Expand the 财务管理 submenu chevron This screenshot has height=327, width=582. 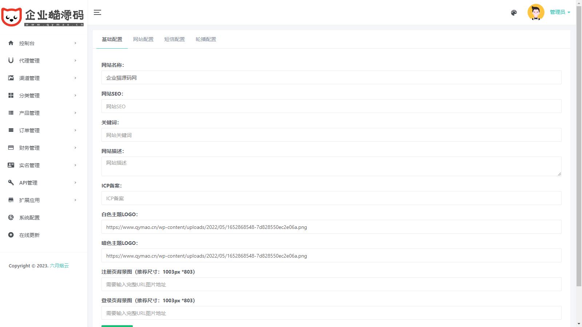pyautogui.click(x=75, y=148)
